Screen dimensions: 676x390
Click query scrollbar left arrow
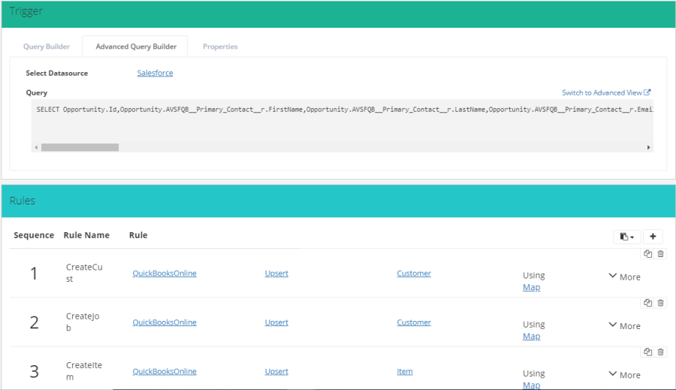36,148
